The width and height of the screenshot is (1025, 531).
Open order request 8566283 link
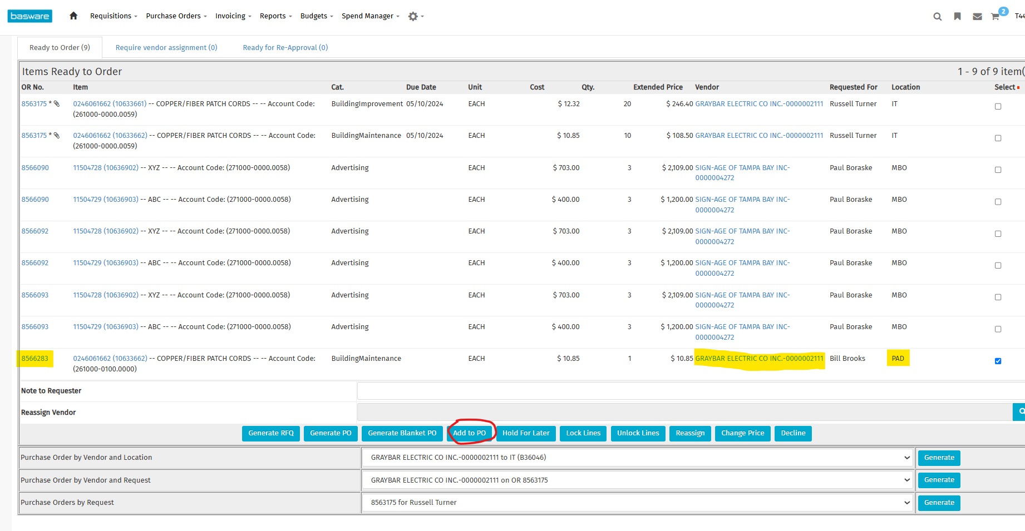(x=35, y=359)
